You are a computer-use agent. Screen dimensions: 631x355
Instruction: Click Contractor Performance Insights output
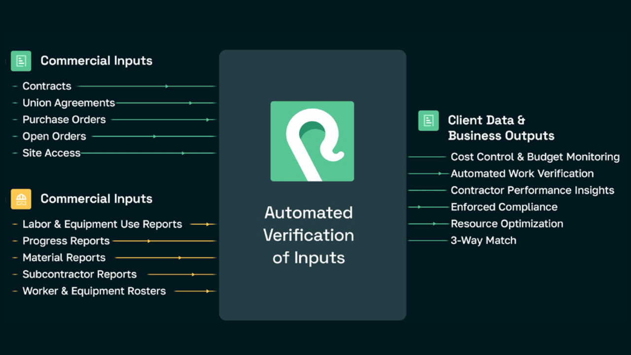[x=532, y=191]
